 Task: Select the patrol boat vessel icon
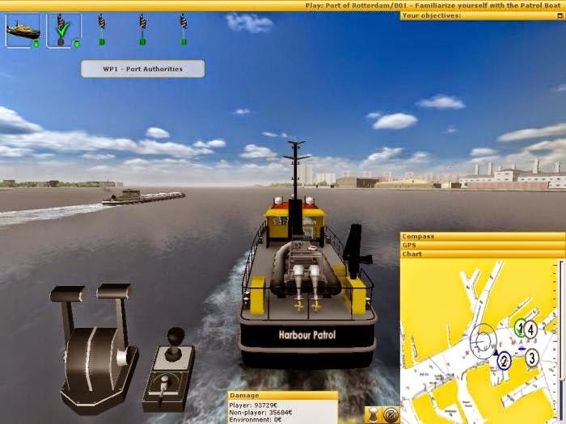(x=23, y=31)
